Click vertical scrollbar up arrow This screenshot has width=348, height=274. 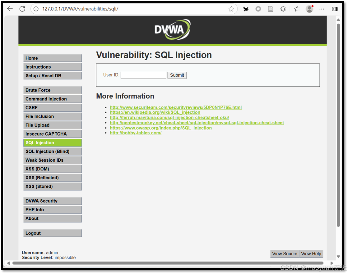pyautogui.click(x=338, y=20)
